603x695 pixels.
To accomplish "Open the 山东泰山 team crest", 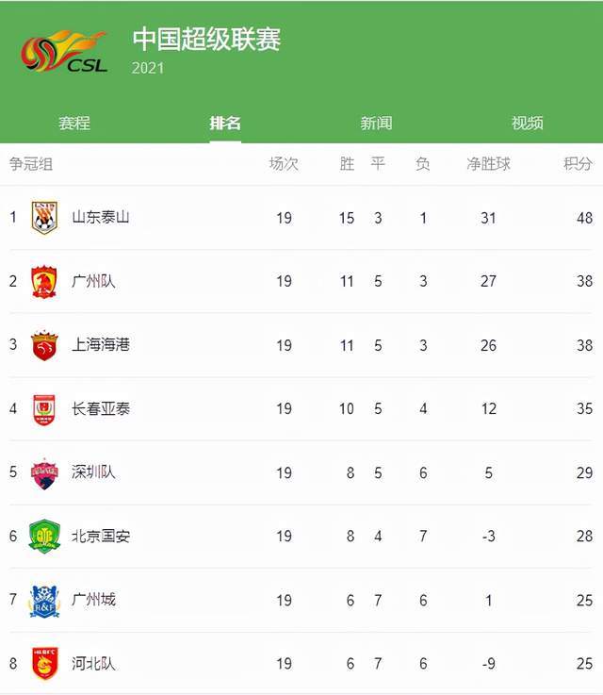I will pyautogui.click(x=44, y=217).
